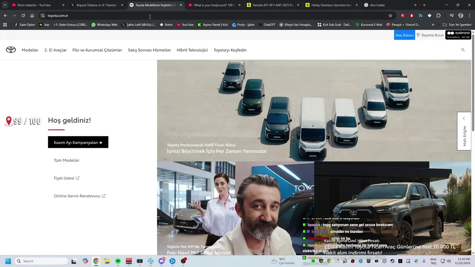The width and height of the screenshot is (475, 267).
Task: Click Kasım Ayı Kampanyaları button
Action: pyautogui.click(x=78, y=142)
